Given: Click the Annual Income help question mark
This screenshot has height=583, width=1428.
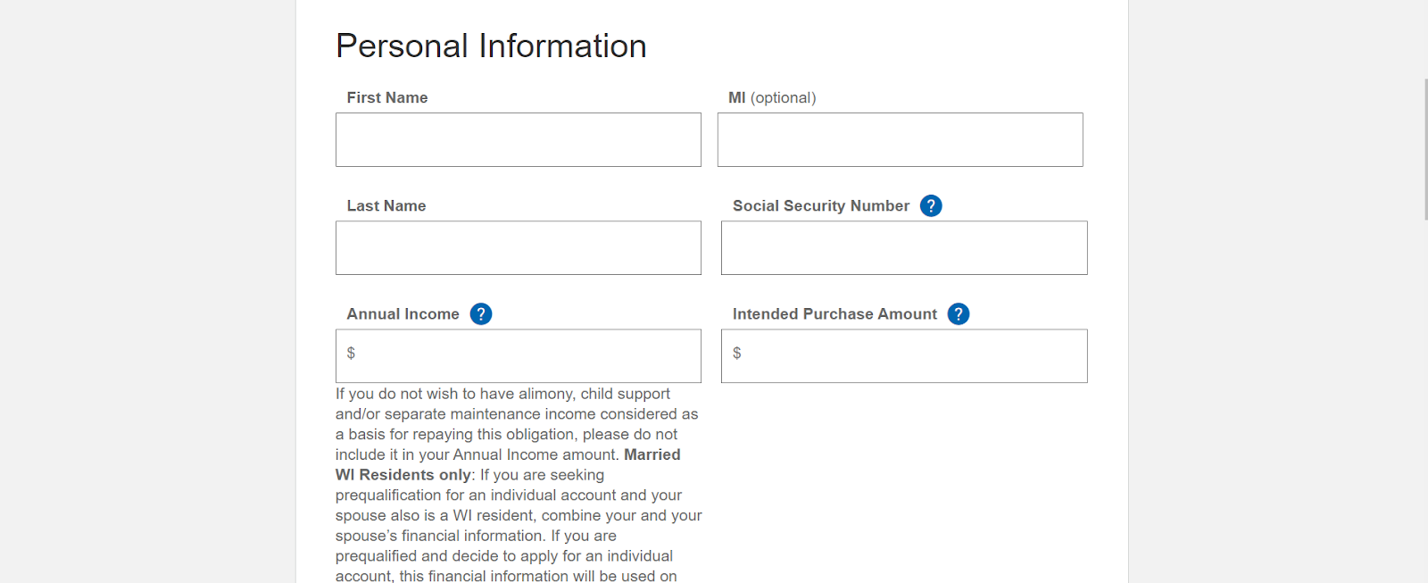Looking at the screenshot, I should 481,314.
